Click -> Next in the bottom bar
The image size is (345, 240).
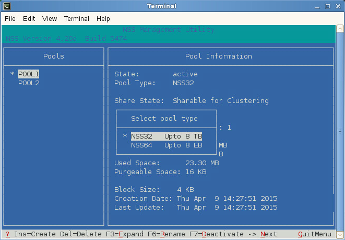[x=262, y=234]
